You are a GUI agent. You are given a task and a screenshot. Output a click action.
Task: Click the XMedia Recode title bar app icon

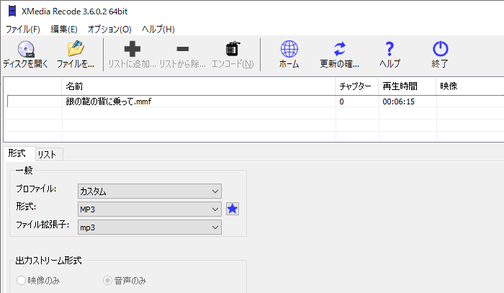[12, 12]
